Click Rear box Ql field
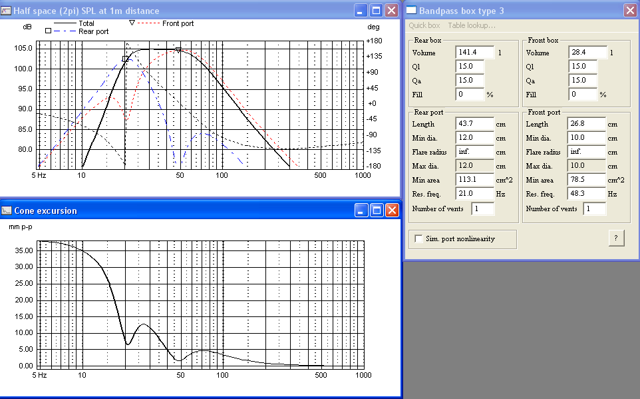Image resolution: width=640 pixels, height=399 pixels. point(470,66)
